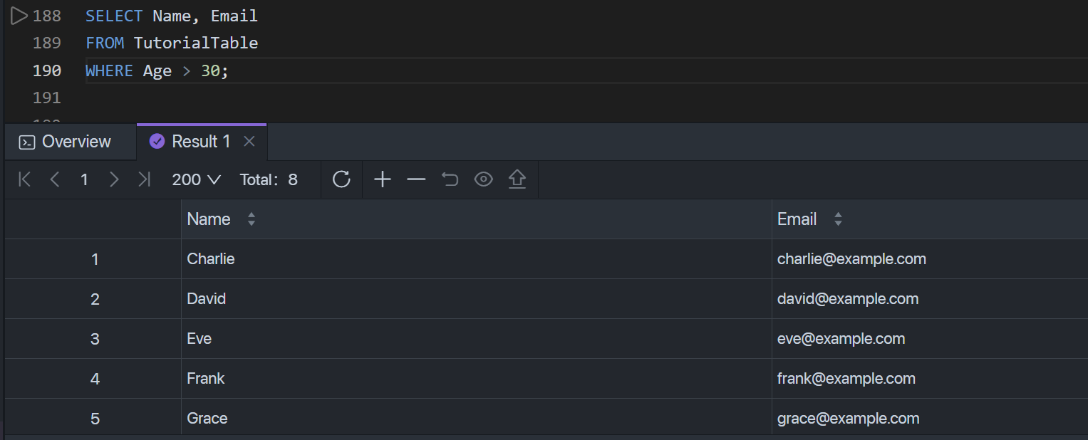Run the query with the play icon
Image resolution: width=1088 pixels, height=440 pixels.
coord(19,16)
